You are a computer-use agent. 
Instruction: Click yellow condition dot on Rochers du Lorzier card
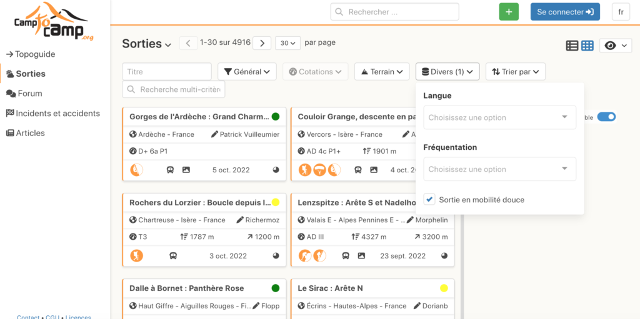tap(276, 202)
